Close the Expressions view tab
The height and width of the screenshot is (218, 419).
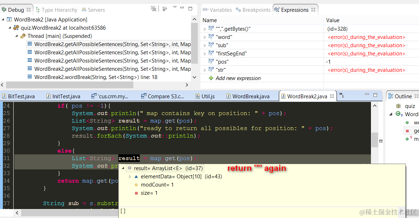(x=313, y=10)
